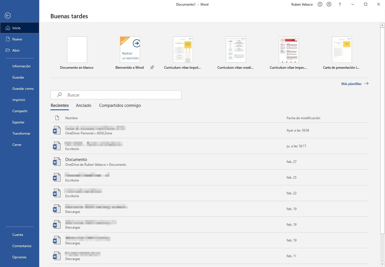Click Word icon of file modified Ayer a las 18:56
The width and height of the screenshot is (385, 267).
point(57,130)
